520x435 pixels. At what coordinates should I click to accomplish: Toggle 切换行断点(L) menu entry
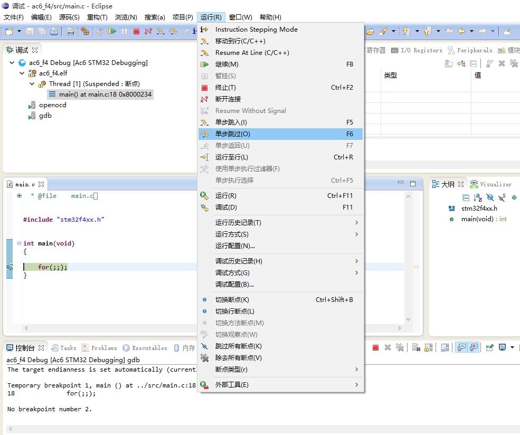point(280,311)
